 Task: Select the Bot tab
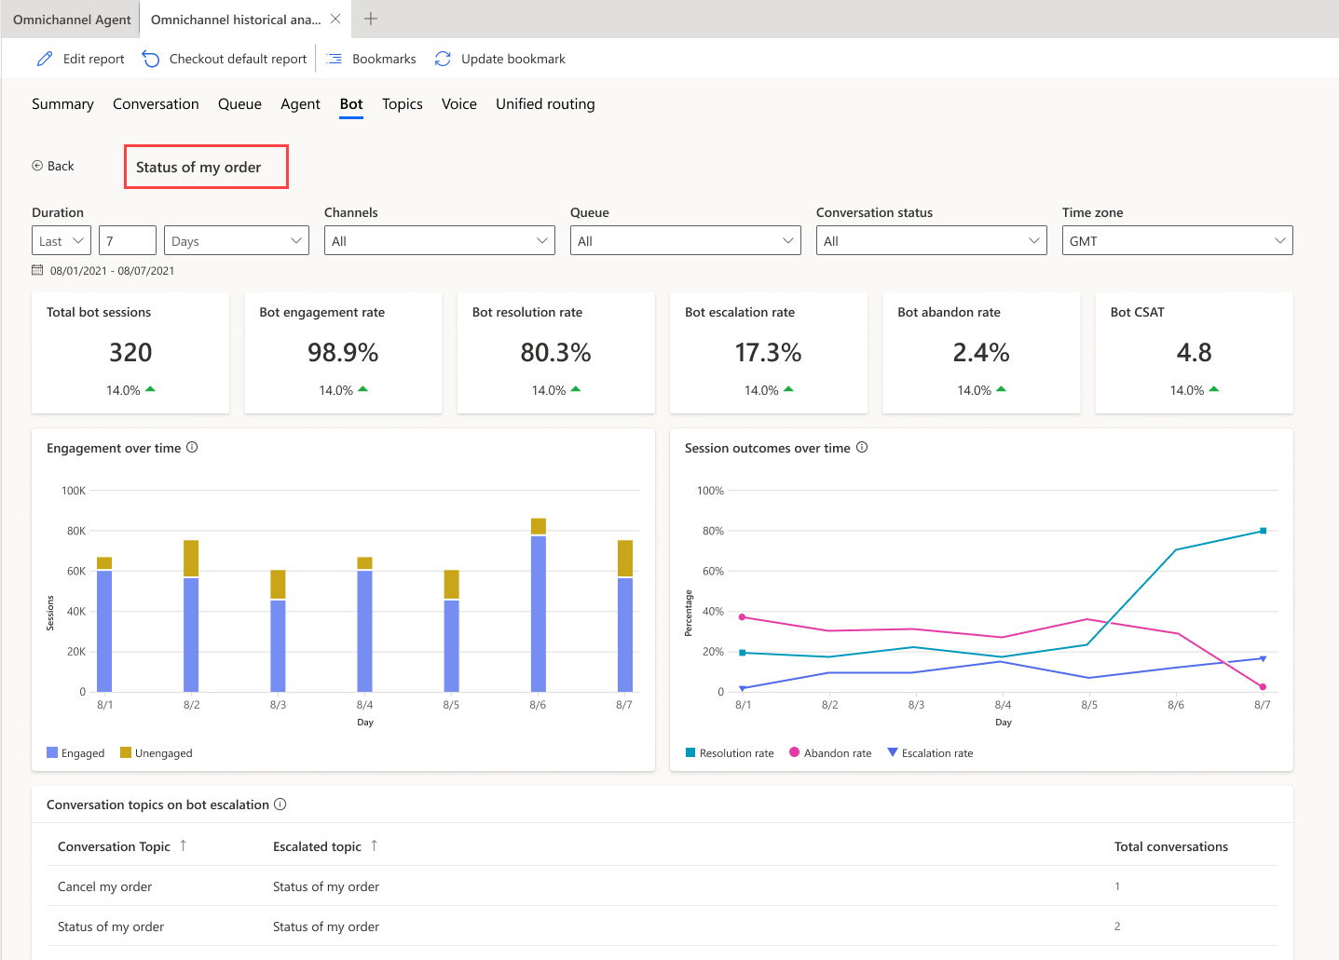point(351,104)
